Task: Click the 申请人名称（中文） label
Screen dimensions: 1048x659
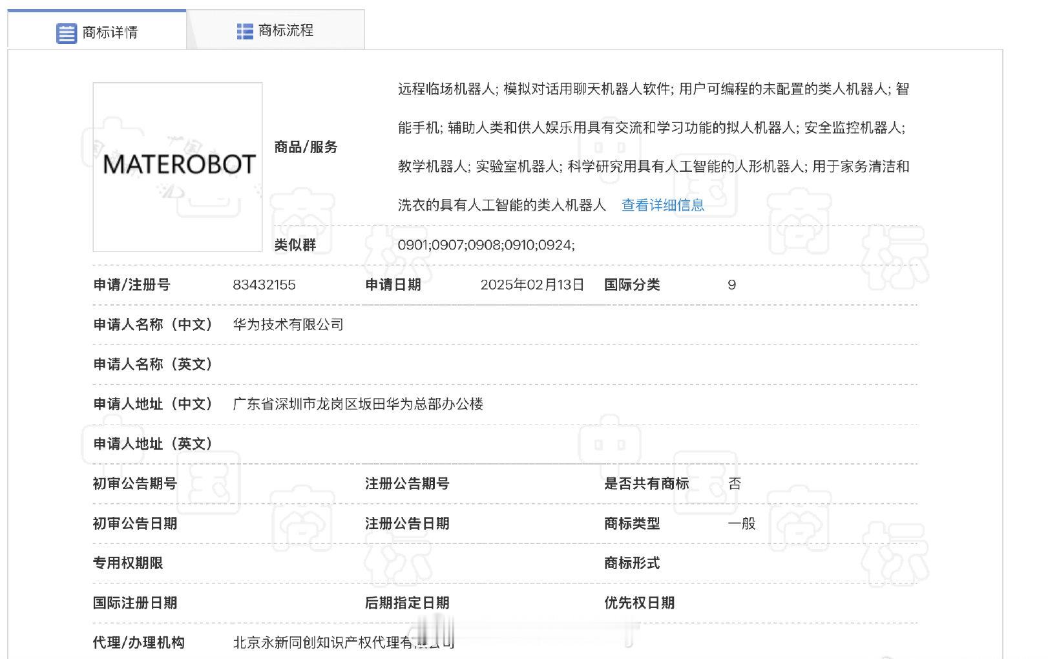Action: (153, 325)
